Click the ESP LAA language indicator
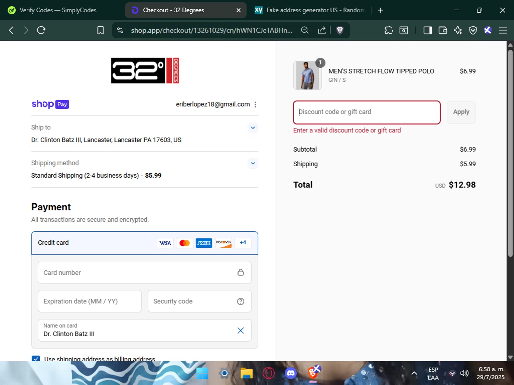This screenshot has height=385, width=514. point(433,373)
